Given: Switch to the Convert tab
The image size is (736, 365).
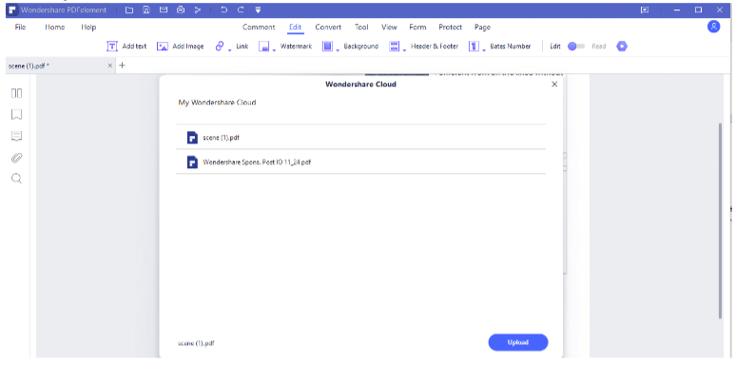Looking at the screenshot, I should pyautogui.click(x=328, y=28).
